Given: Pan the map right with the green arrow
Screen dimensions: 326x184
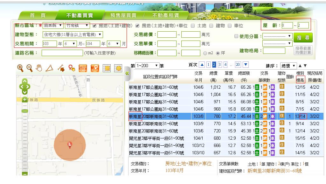Looking at the screenshot, I should click(x=29, y=86).
